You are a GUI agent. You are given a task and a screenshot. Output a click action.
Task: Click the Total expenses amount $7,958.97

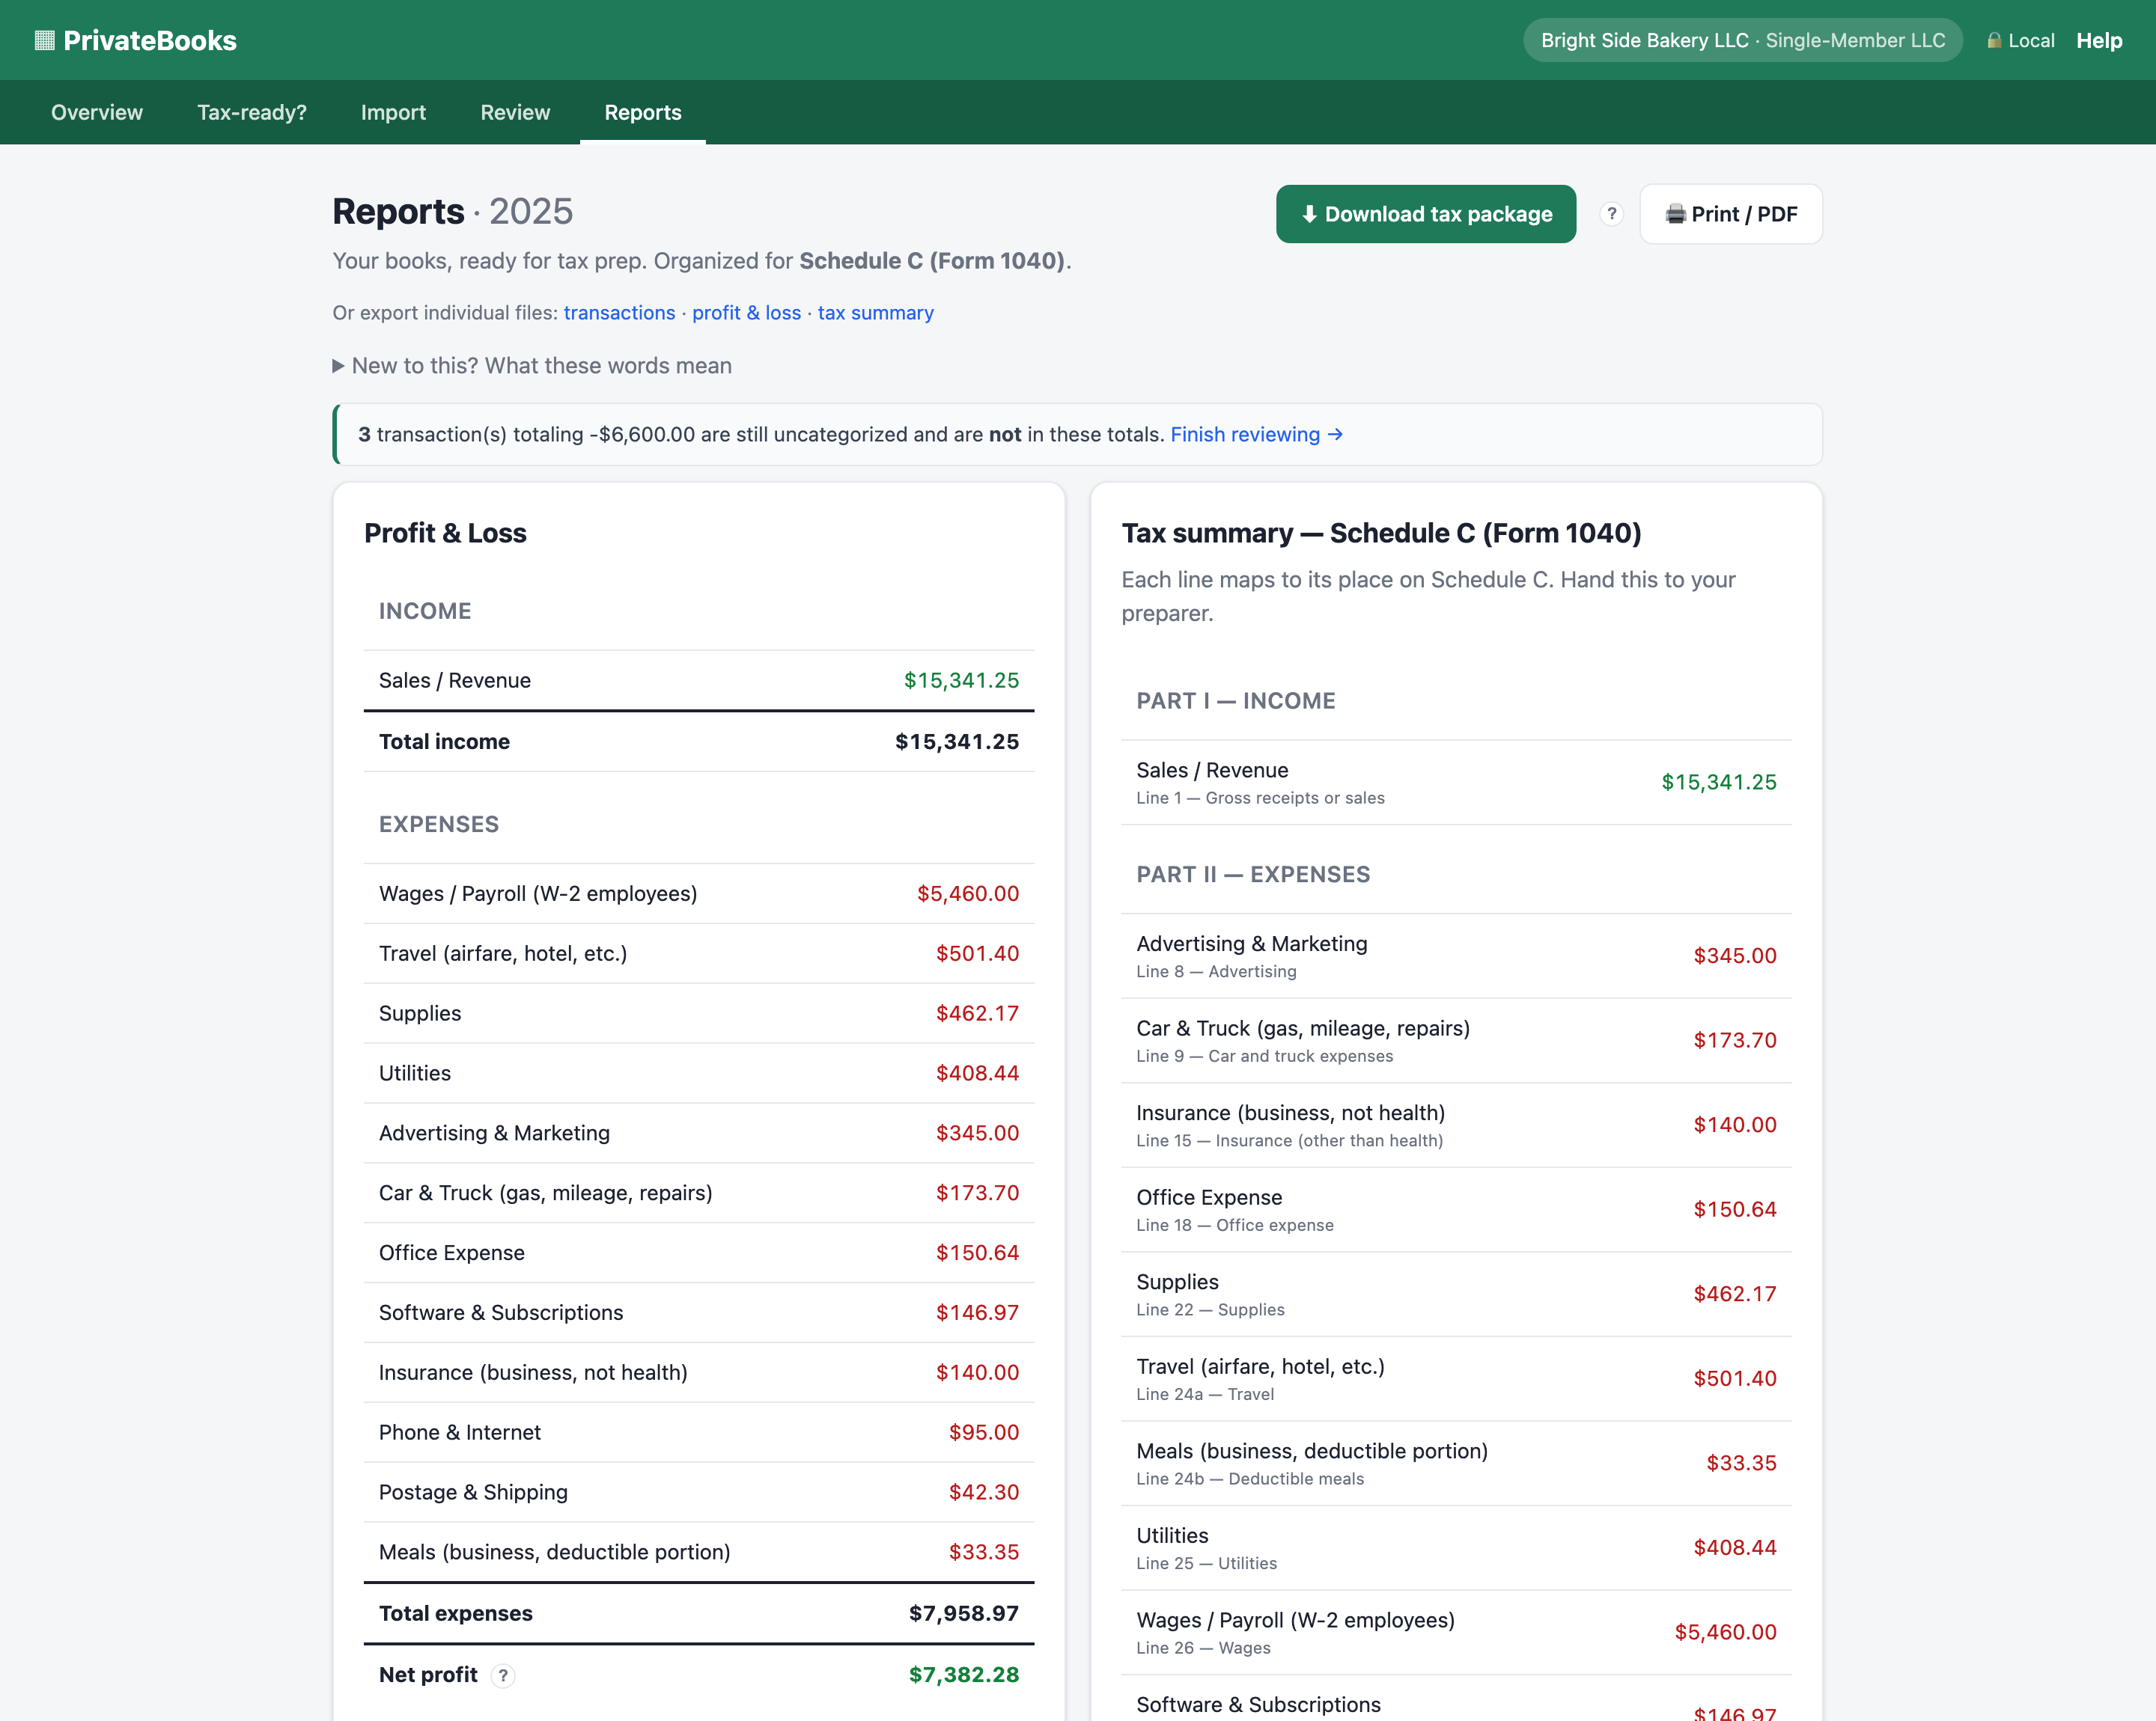[964, 1614]
